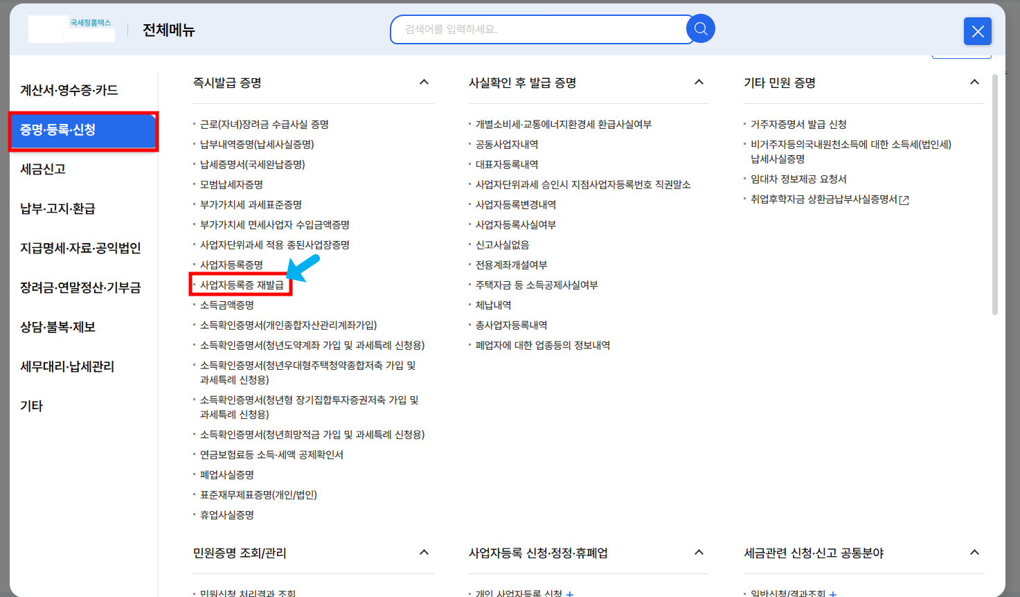
Task: Collapse the 민원증명 조회/관리 section
Action: tap(424, 552)
